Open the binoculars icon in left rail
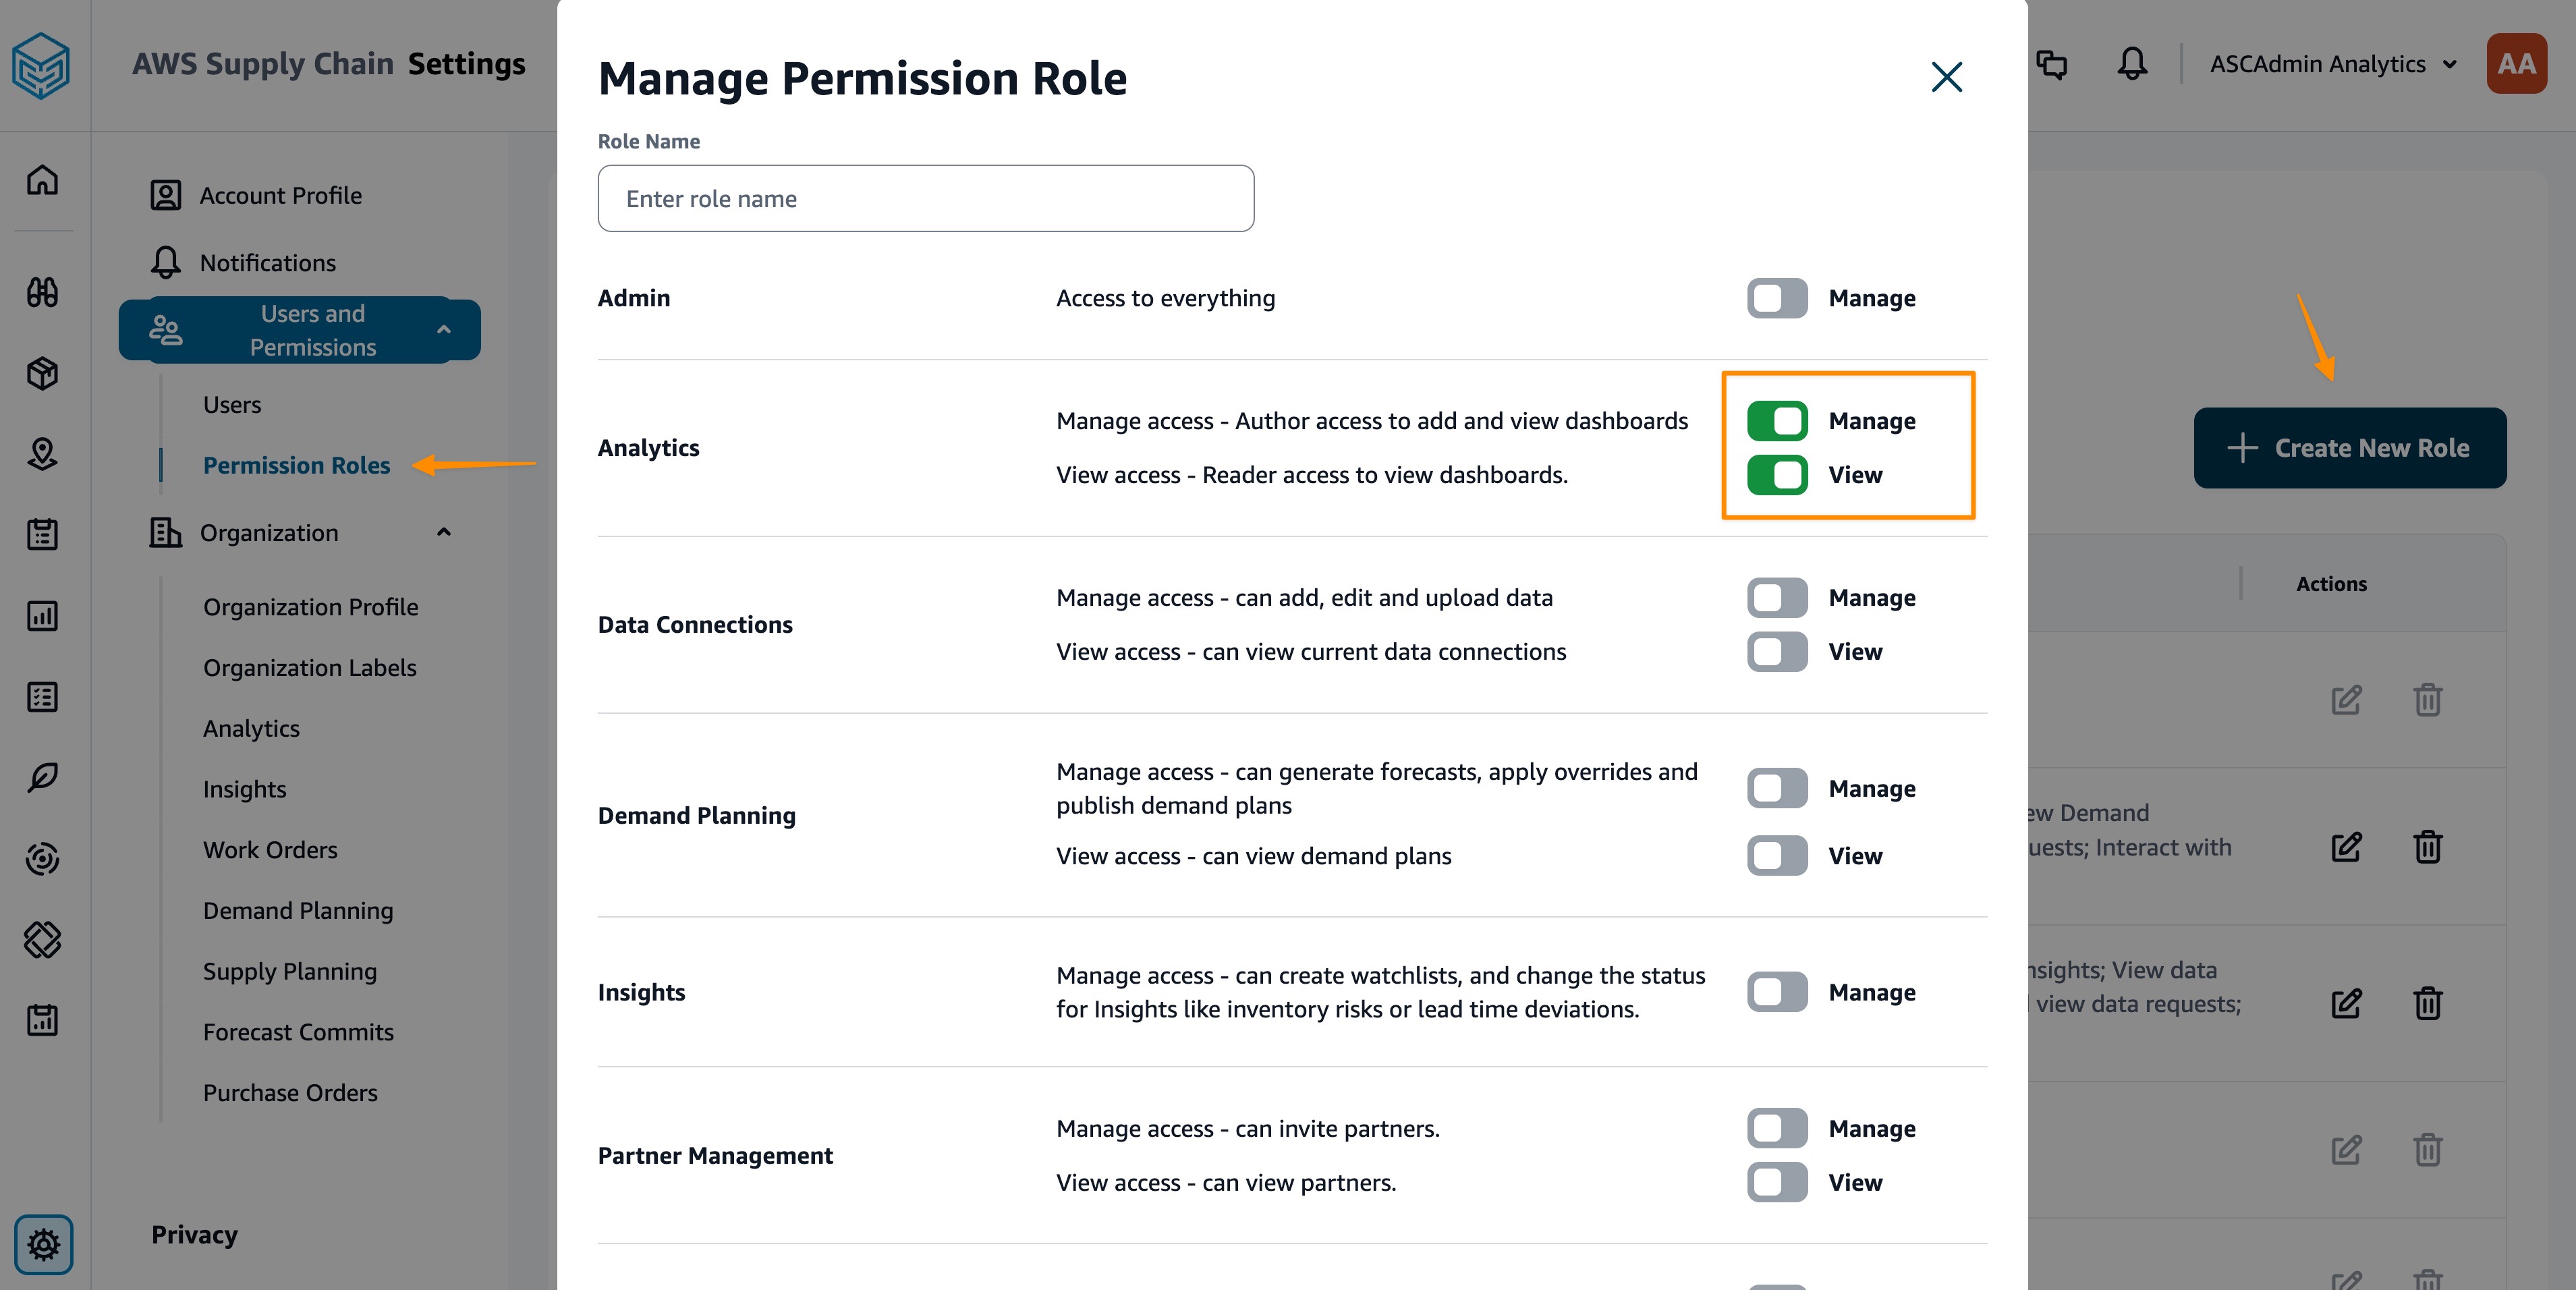The height and width of the screenshot is (1290, 2576). click(x=42, y=292)
